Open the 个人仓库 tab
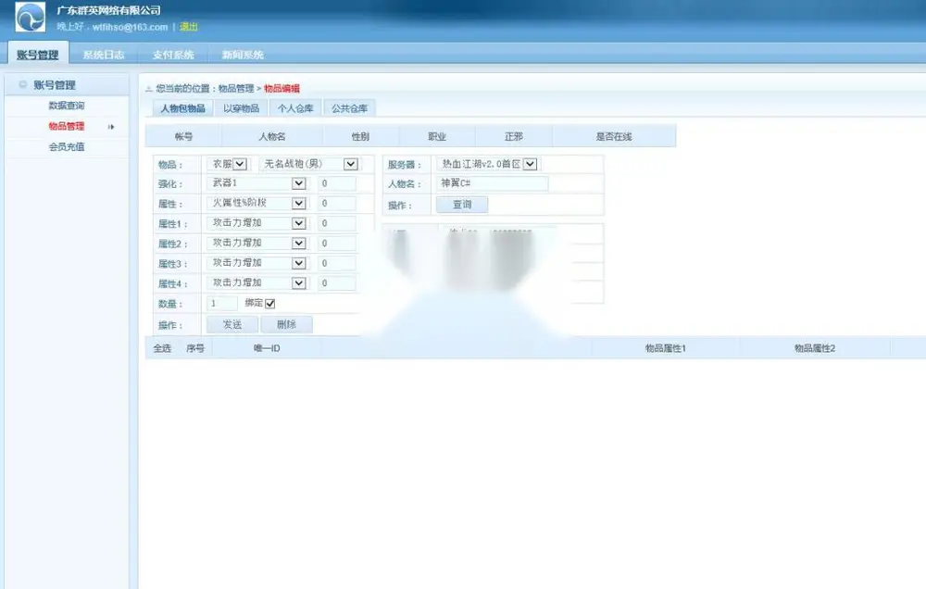 point(295,108)
